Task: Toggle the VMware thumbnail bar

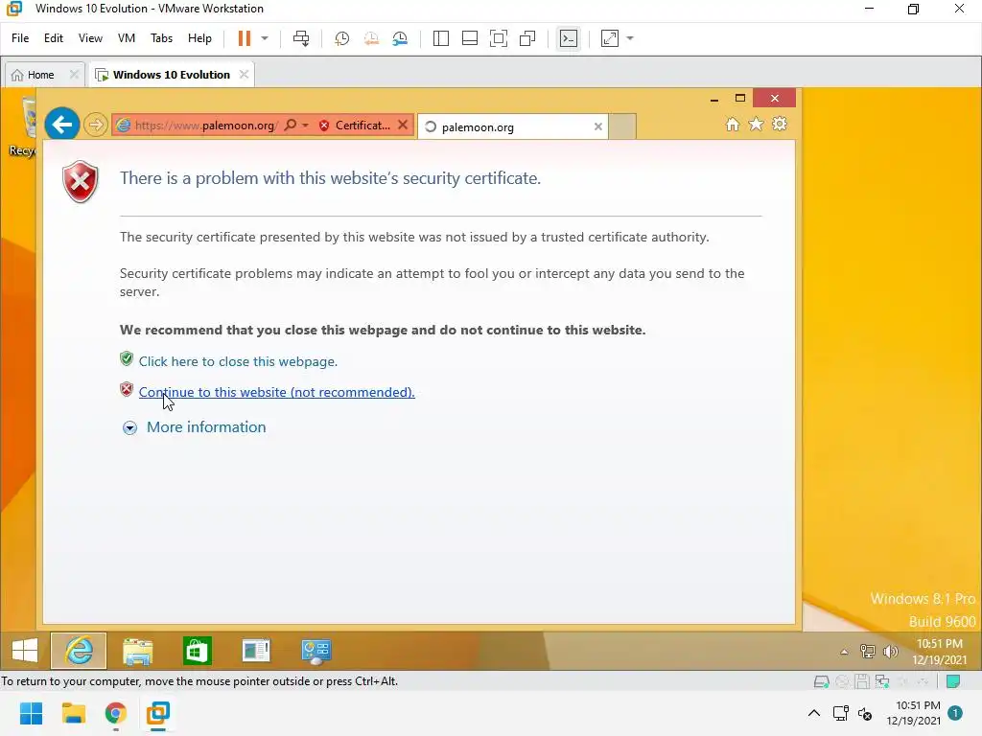Action: pyautogui.click(x=470, y=38)
